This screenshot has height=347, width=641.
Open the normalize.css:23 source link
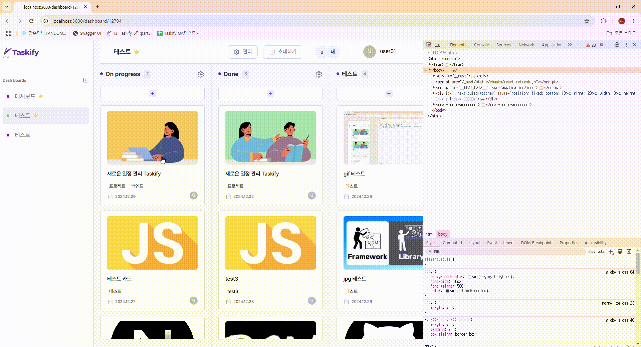tap(618, 303)
